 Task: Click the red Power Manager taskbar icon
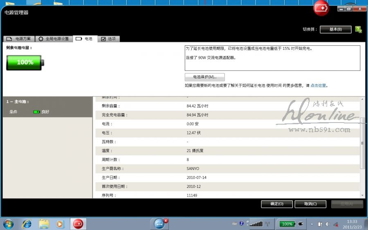click(78, 224)
